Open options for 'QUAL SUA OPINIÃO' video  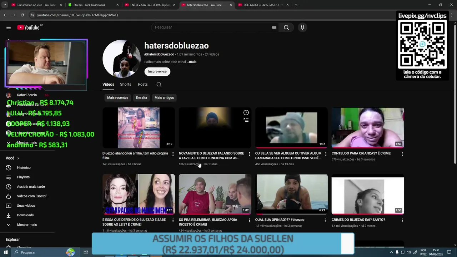(326, 221)
